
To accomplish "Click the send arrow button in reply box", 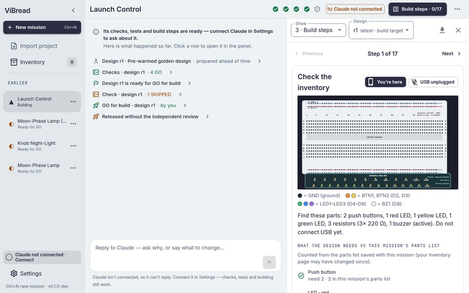I will point(269,263).
